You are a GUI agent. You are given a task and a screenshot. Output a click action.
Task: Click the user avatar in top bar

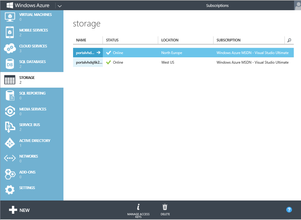click(298, 5)
